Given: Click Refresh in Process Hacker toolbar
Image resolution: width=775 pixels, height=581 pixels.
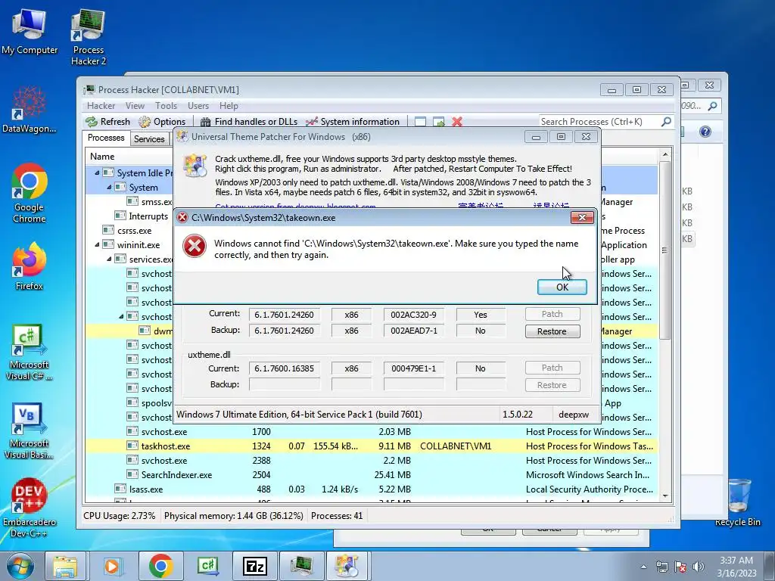Looking at the screenshot, I should (x=107, y=122).
